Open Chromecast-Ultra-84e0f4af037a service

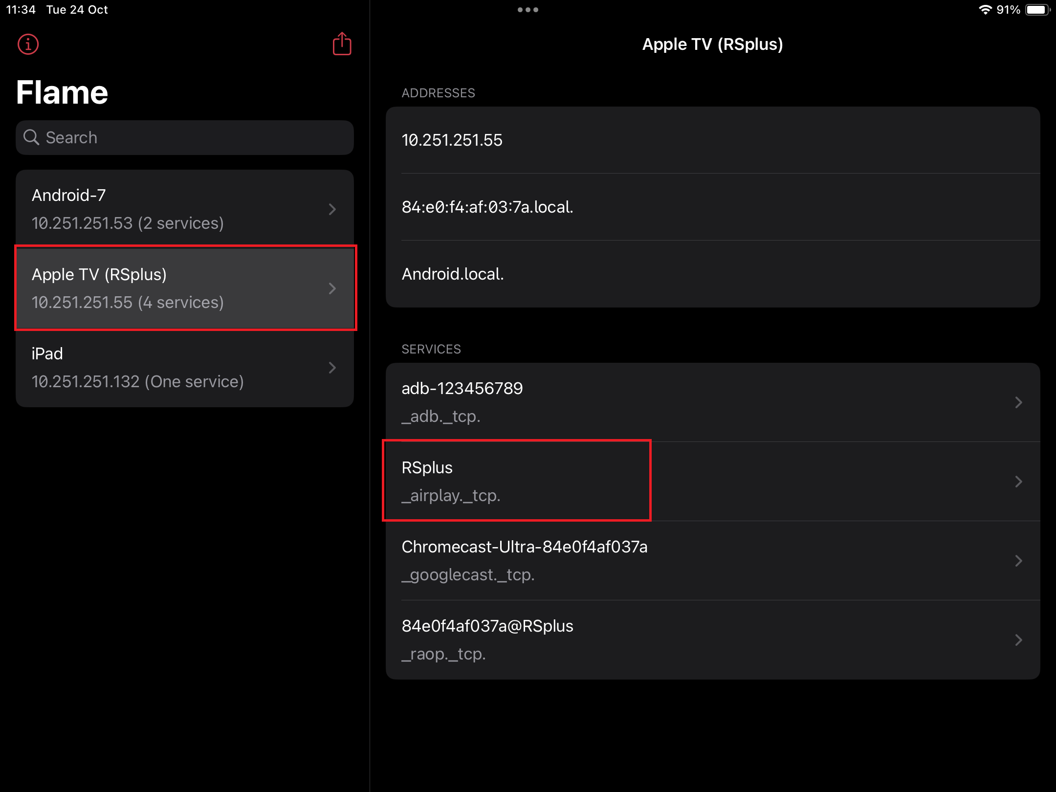pos(712,560)
